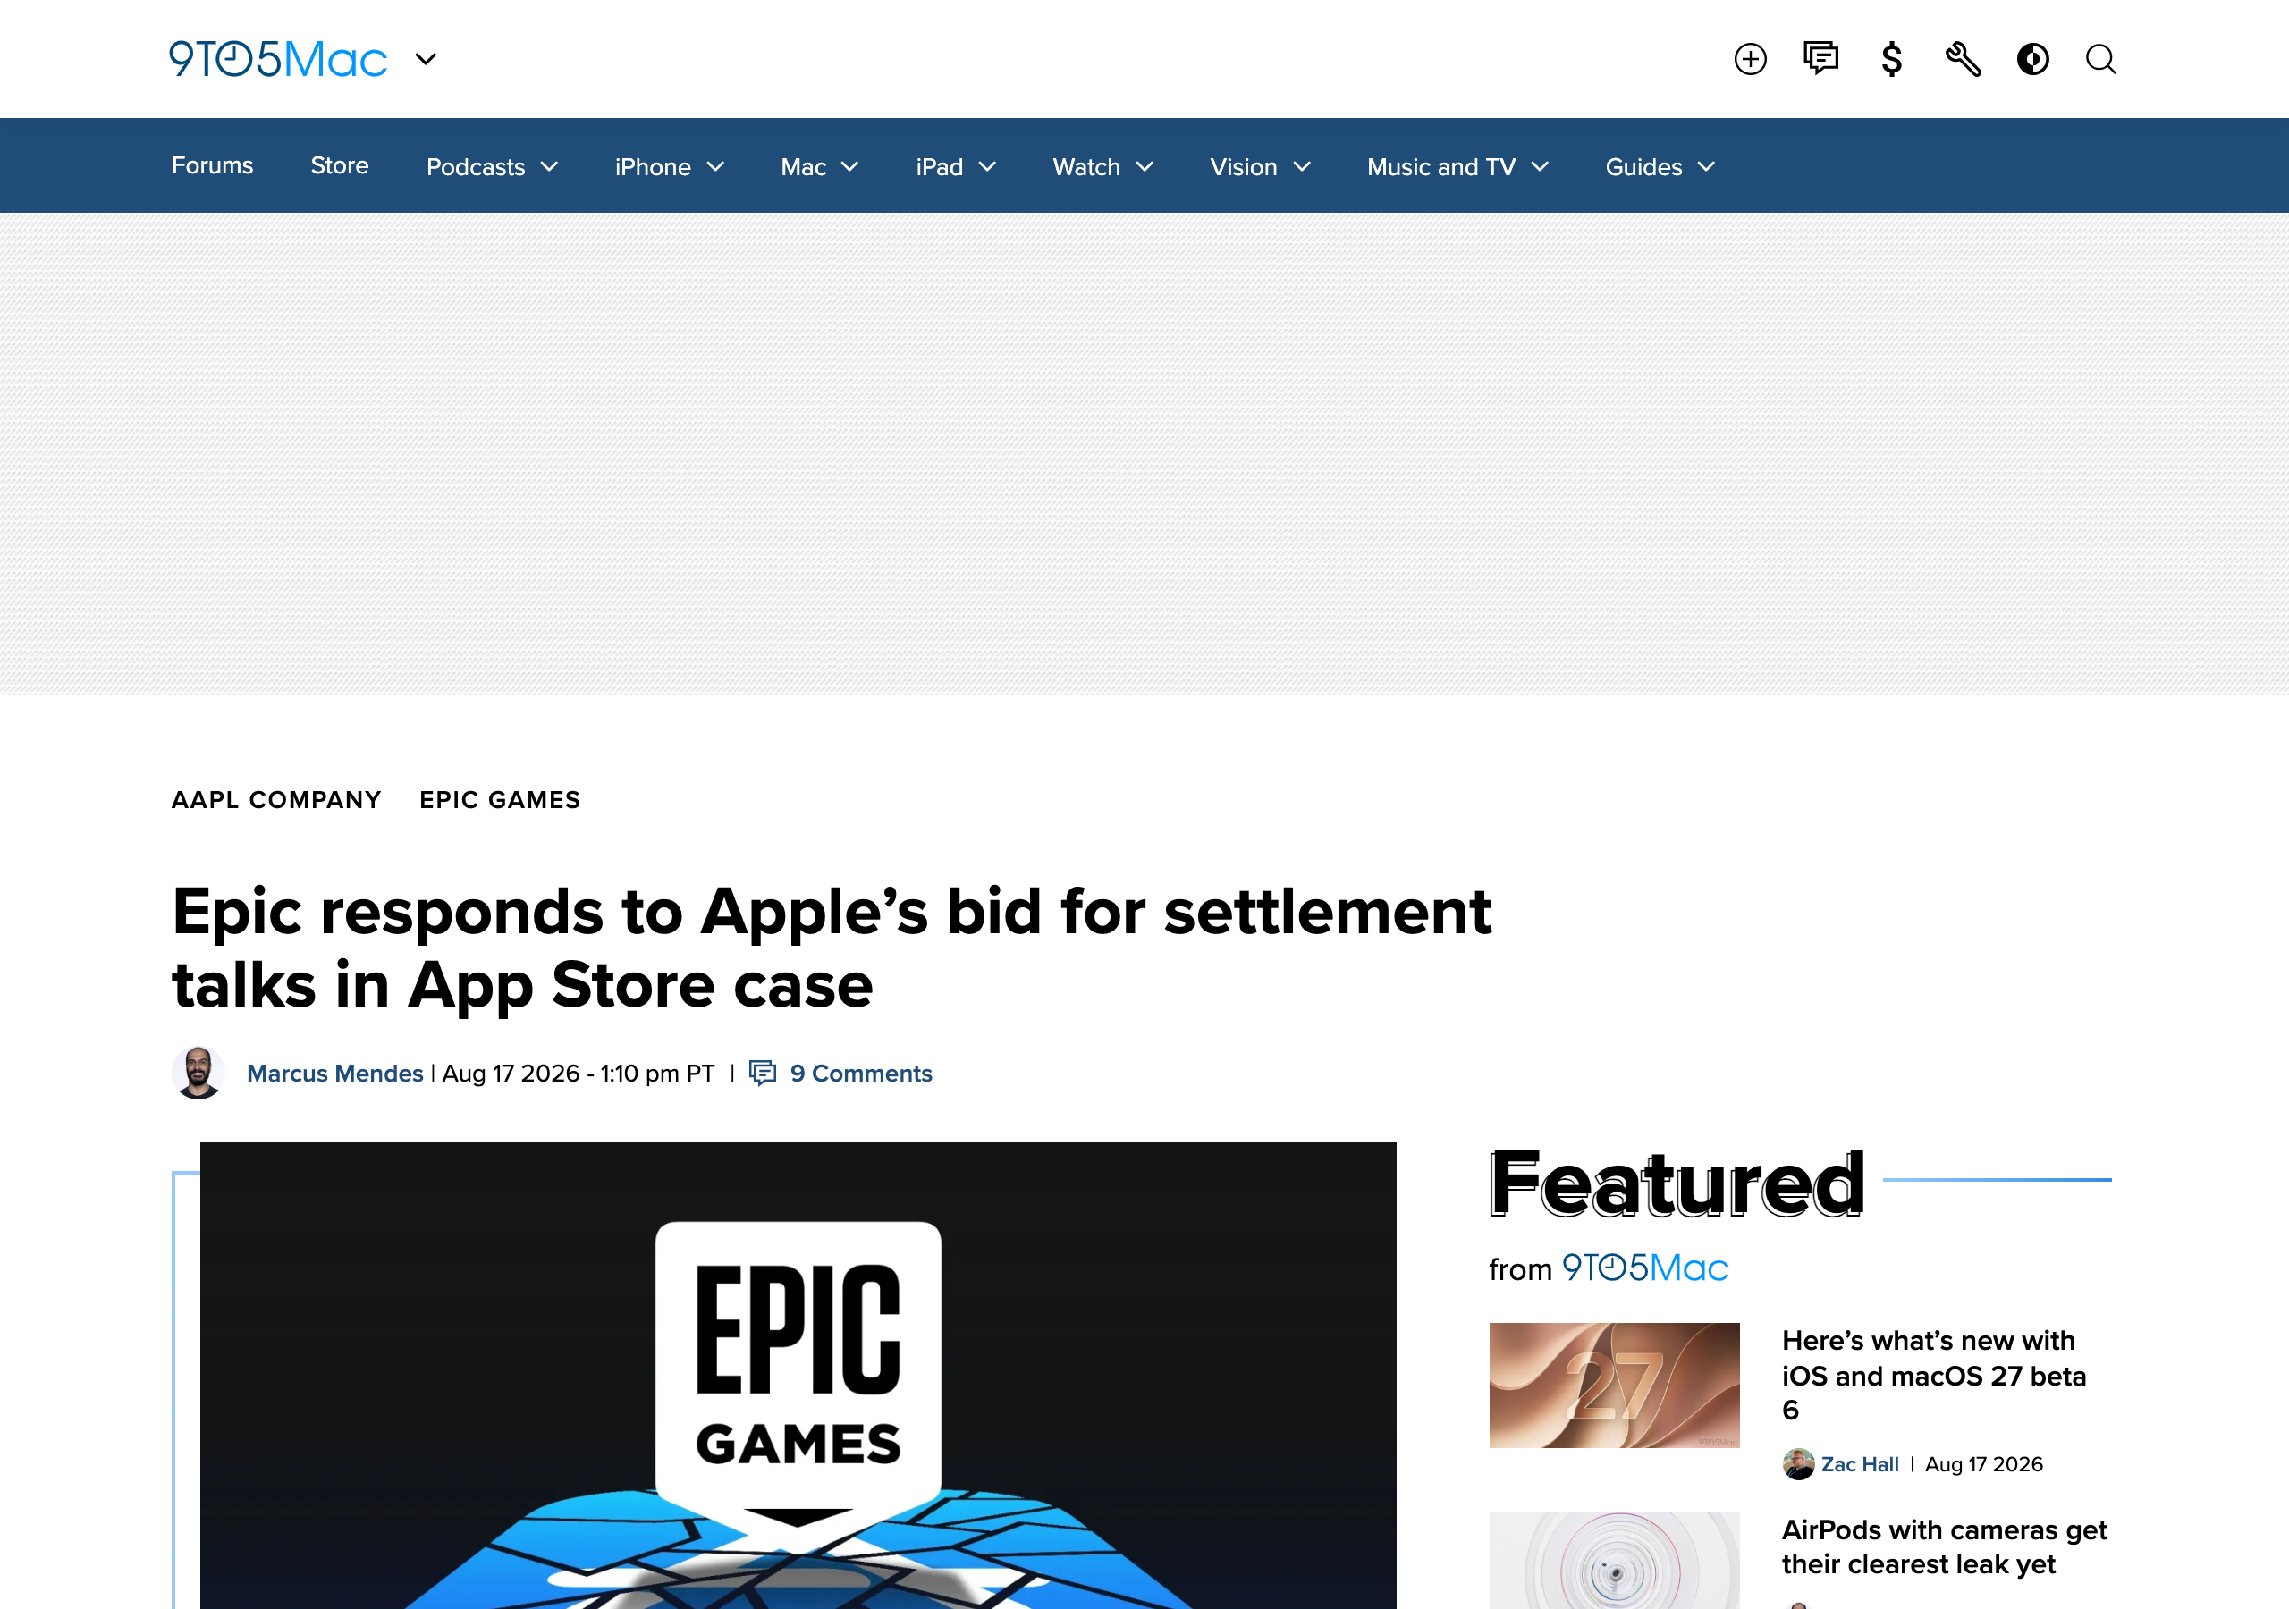Viewport: 2289px width, 1609px height.
Task: Open Zac Hall's author link
Action: pyautogui.click(x=1859, y=1463)
